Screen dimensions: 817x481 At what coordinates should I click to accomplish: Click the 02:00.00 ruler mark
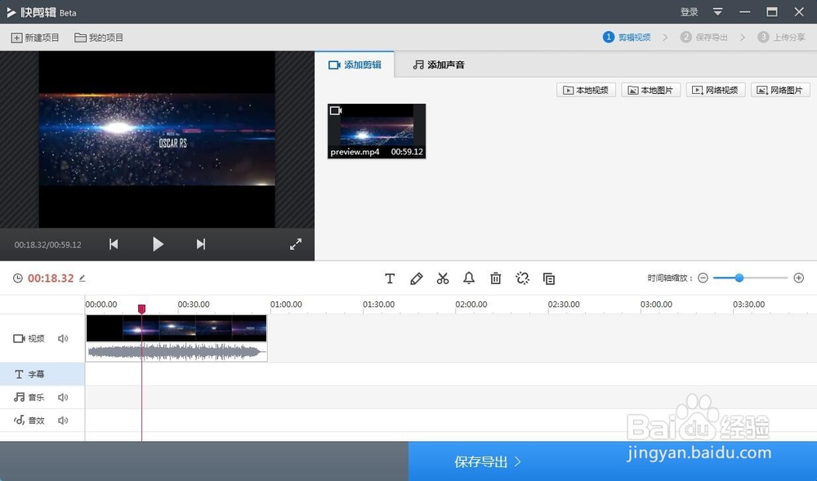tap(471, 304)
